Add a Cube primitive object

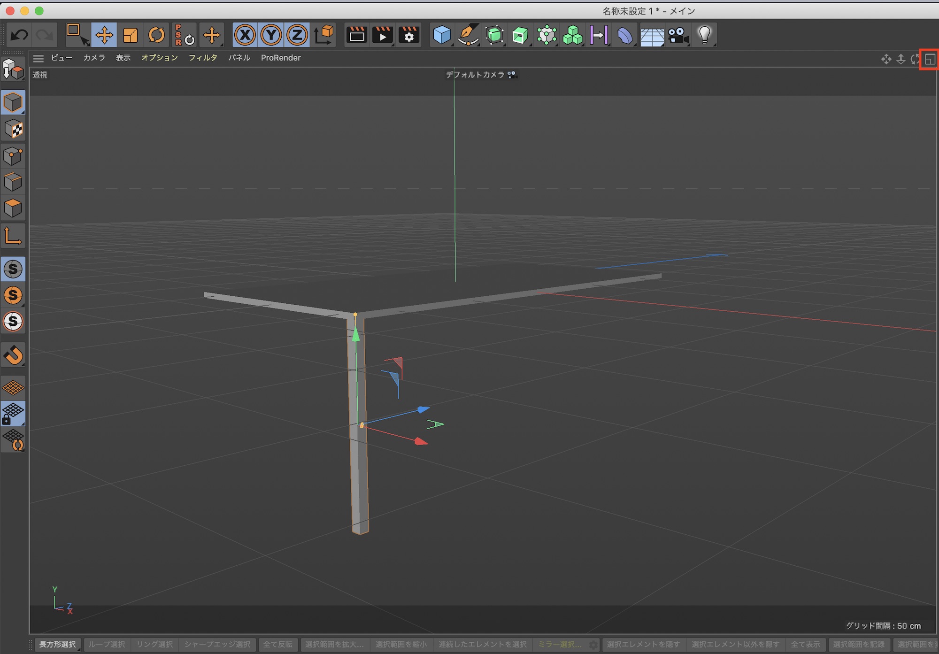coord(441,35)
